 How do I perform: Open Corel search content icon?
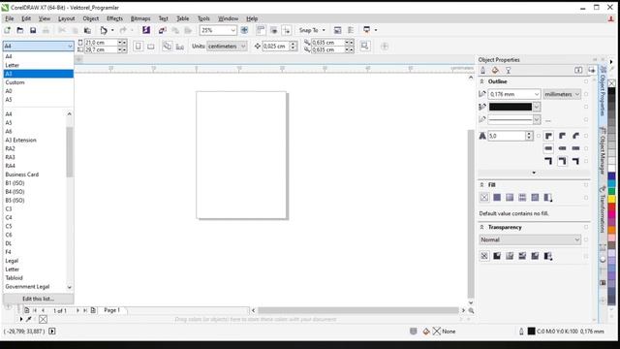pos(146,30)
